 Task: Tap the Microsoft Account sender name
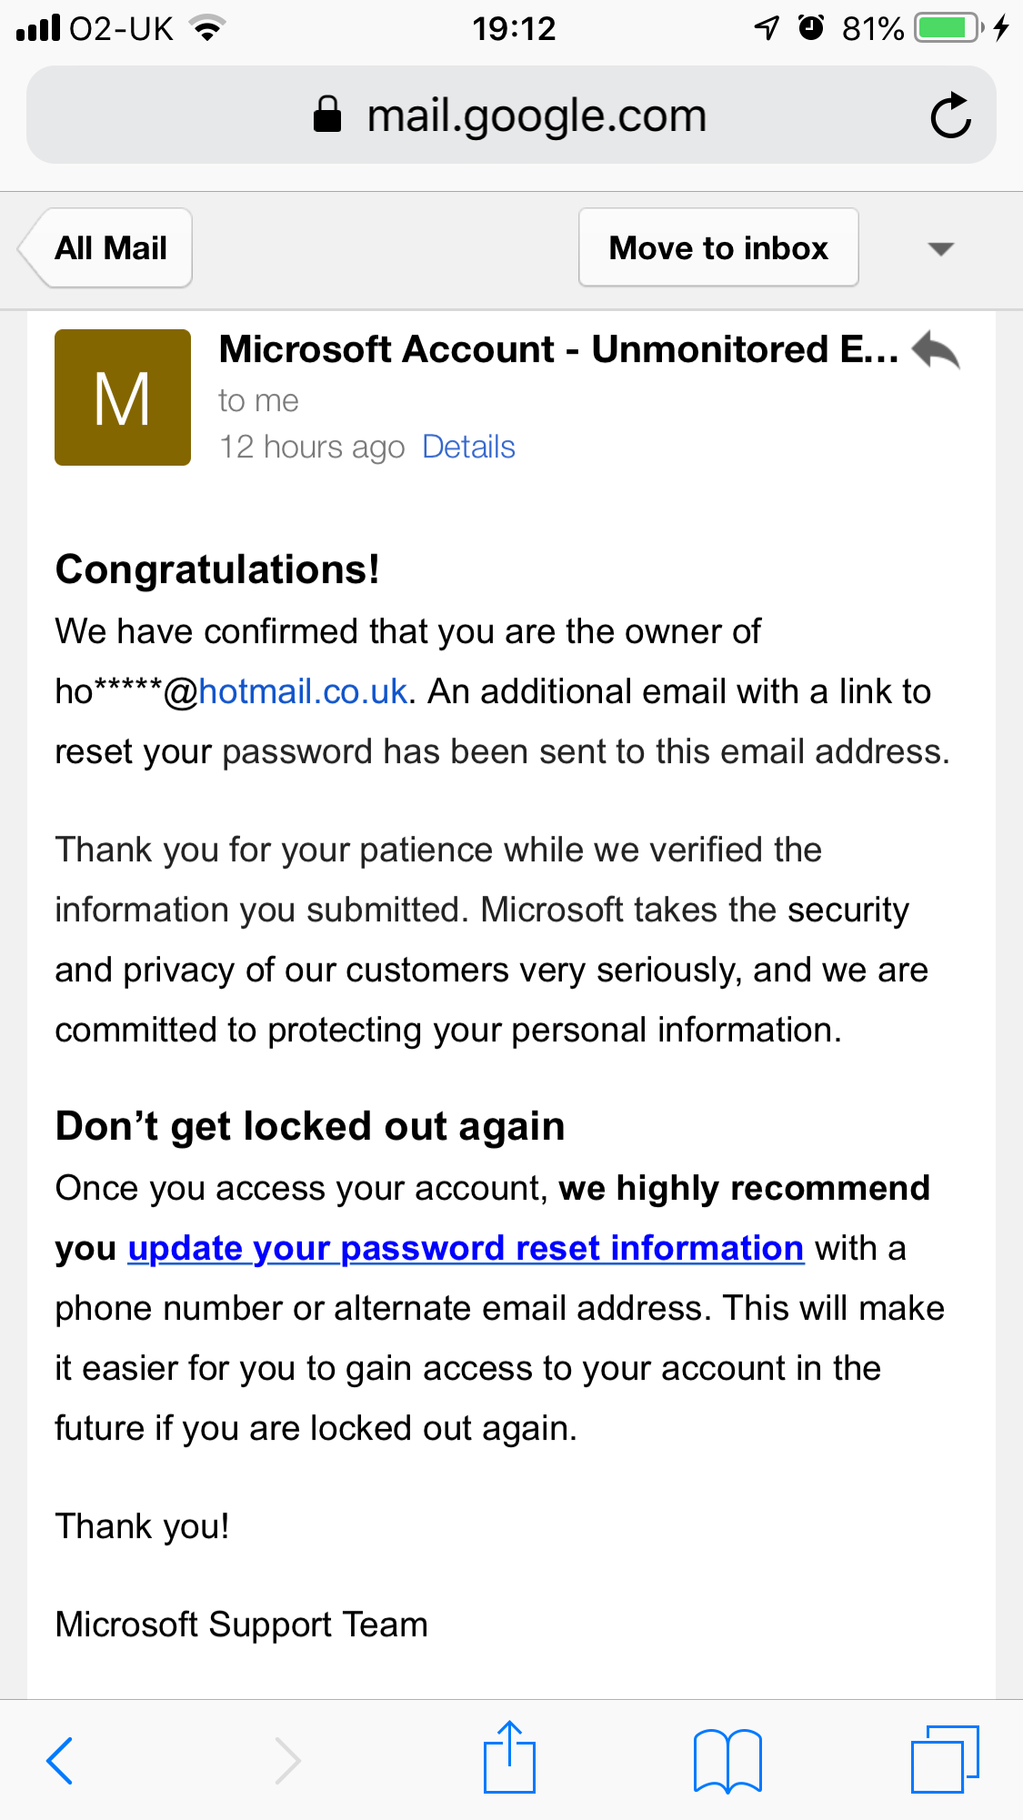coord(557,349)
